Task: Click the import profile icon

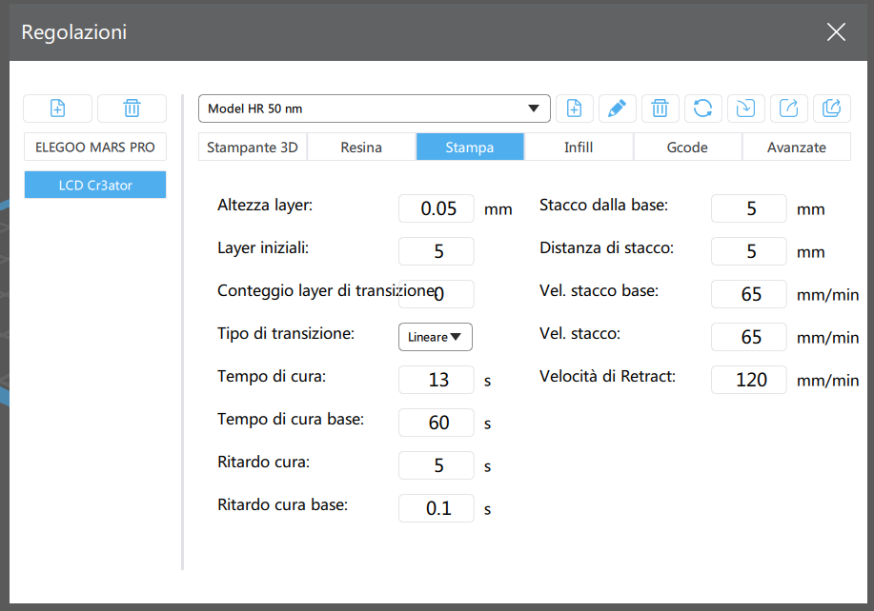Action: click(745, 108)
